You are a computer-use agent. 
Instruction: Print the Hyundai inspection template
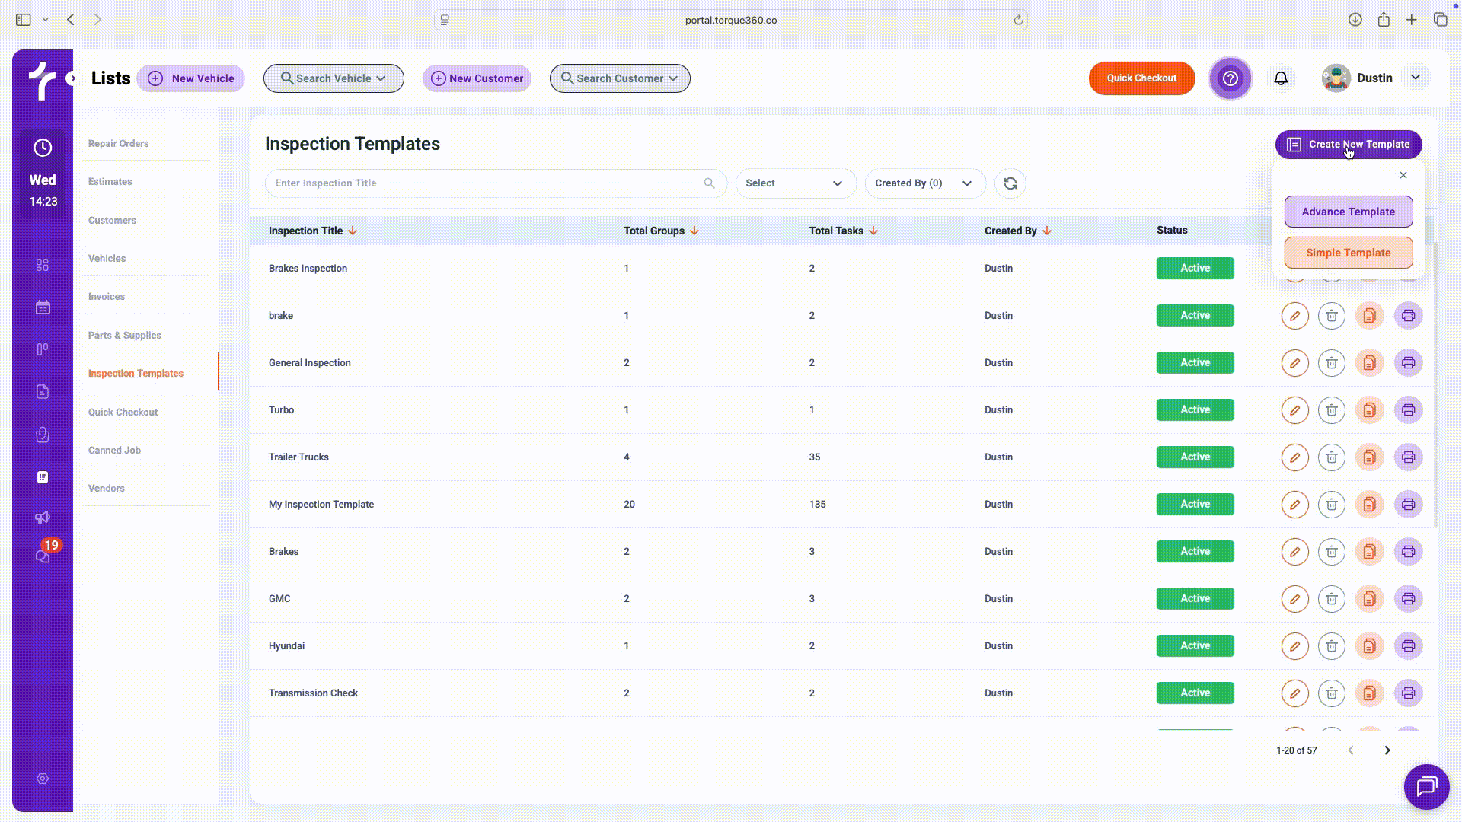tap(1408, 646)
